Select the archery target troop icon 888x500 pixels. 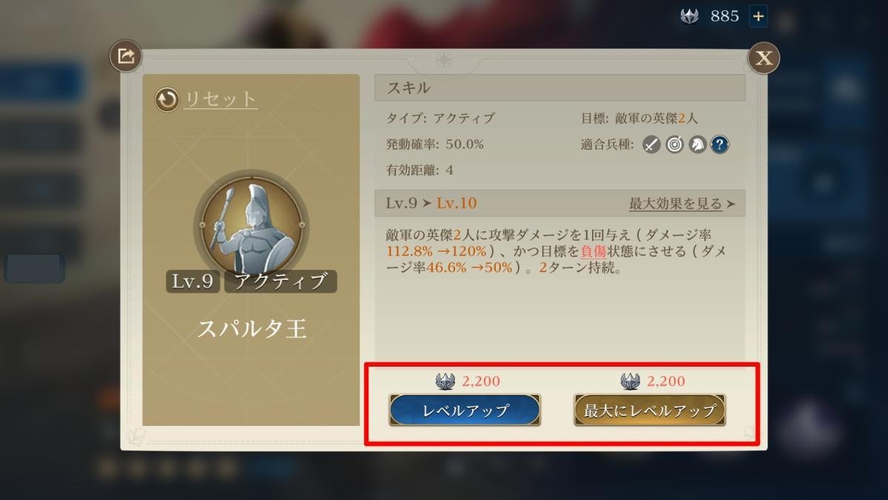pyautogui.click(x=674, y=144)
